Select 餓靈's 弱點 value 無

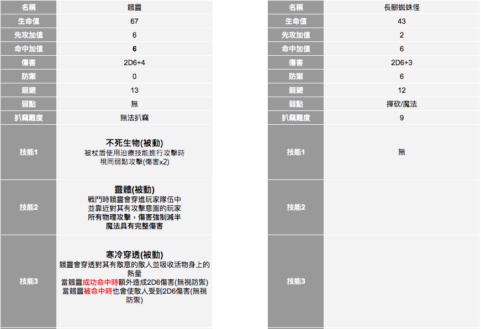tap(134, 104)
